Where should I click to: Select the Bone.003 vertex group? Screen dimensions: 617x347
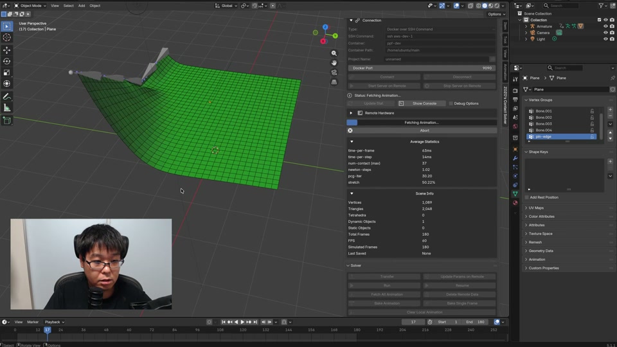562,124
